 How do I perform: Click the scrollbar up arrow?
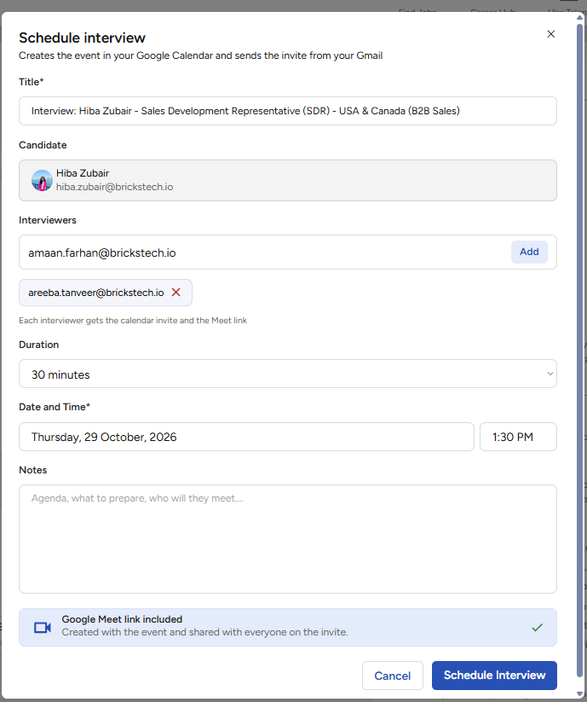click(x=580, y=17)
